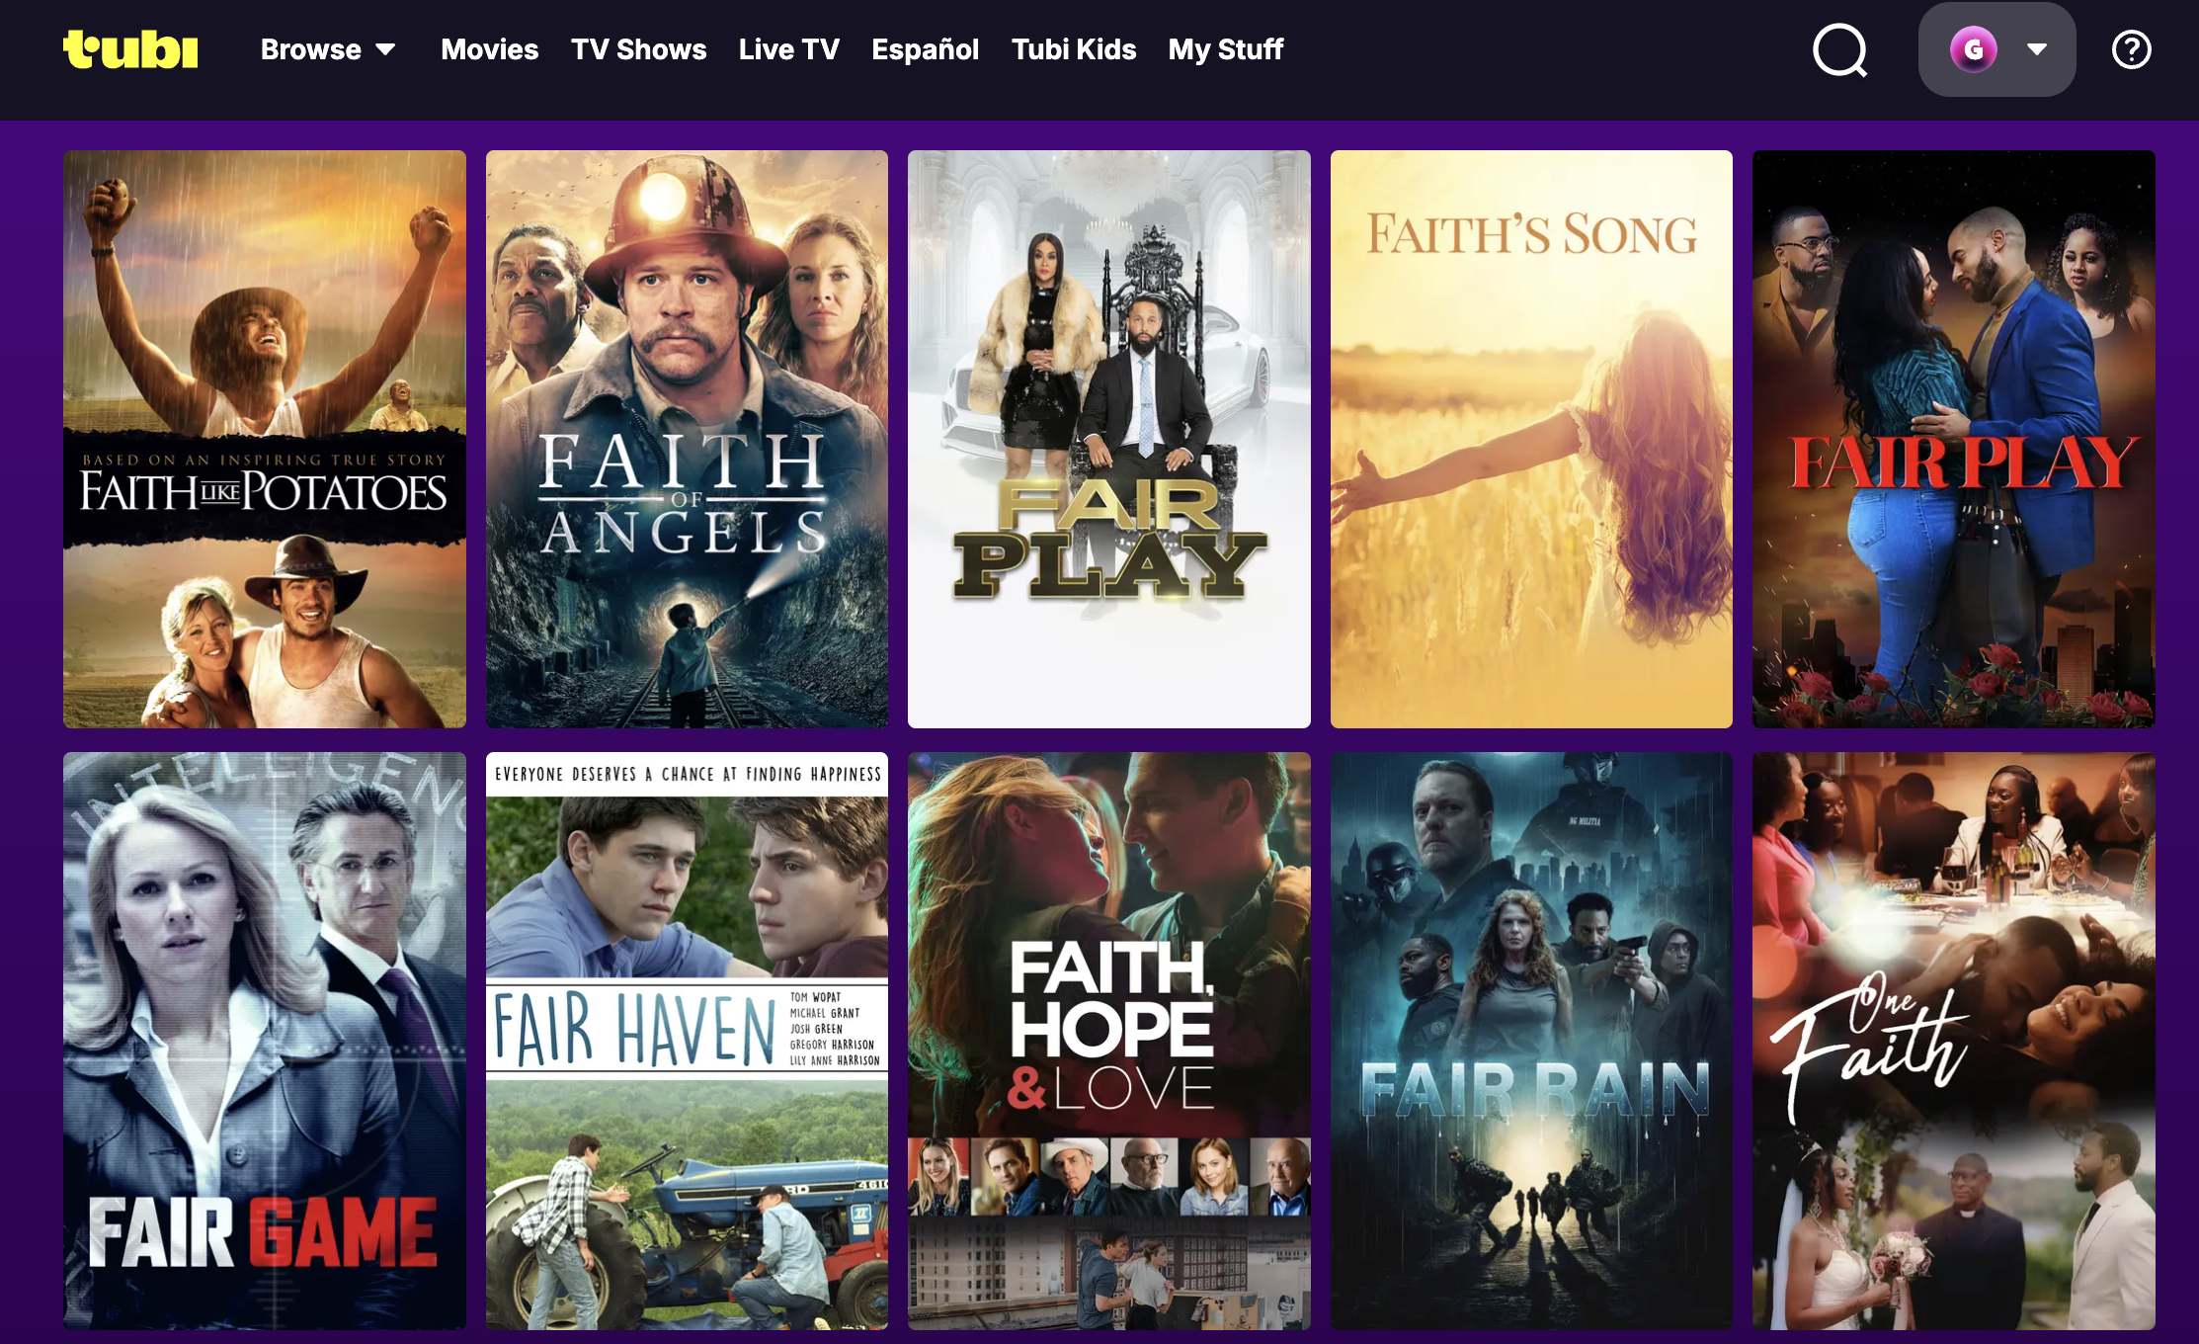Viewport: 2199px width, 1344px height.
Task: Select the Faith, Hope & Love poster
Action: click(x=1108, y=1040)
